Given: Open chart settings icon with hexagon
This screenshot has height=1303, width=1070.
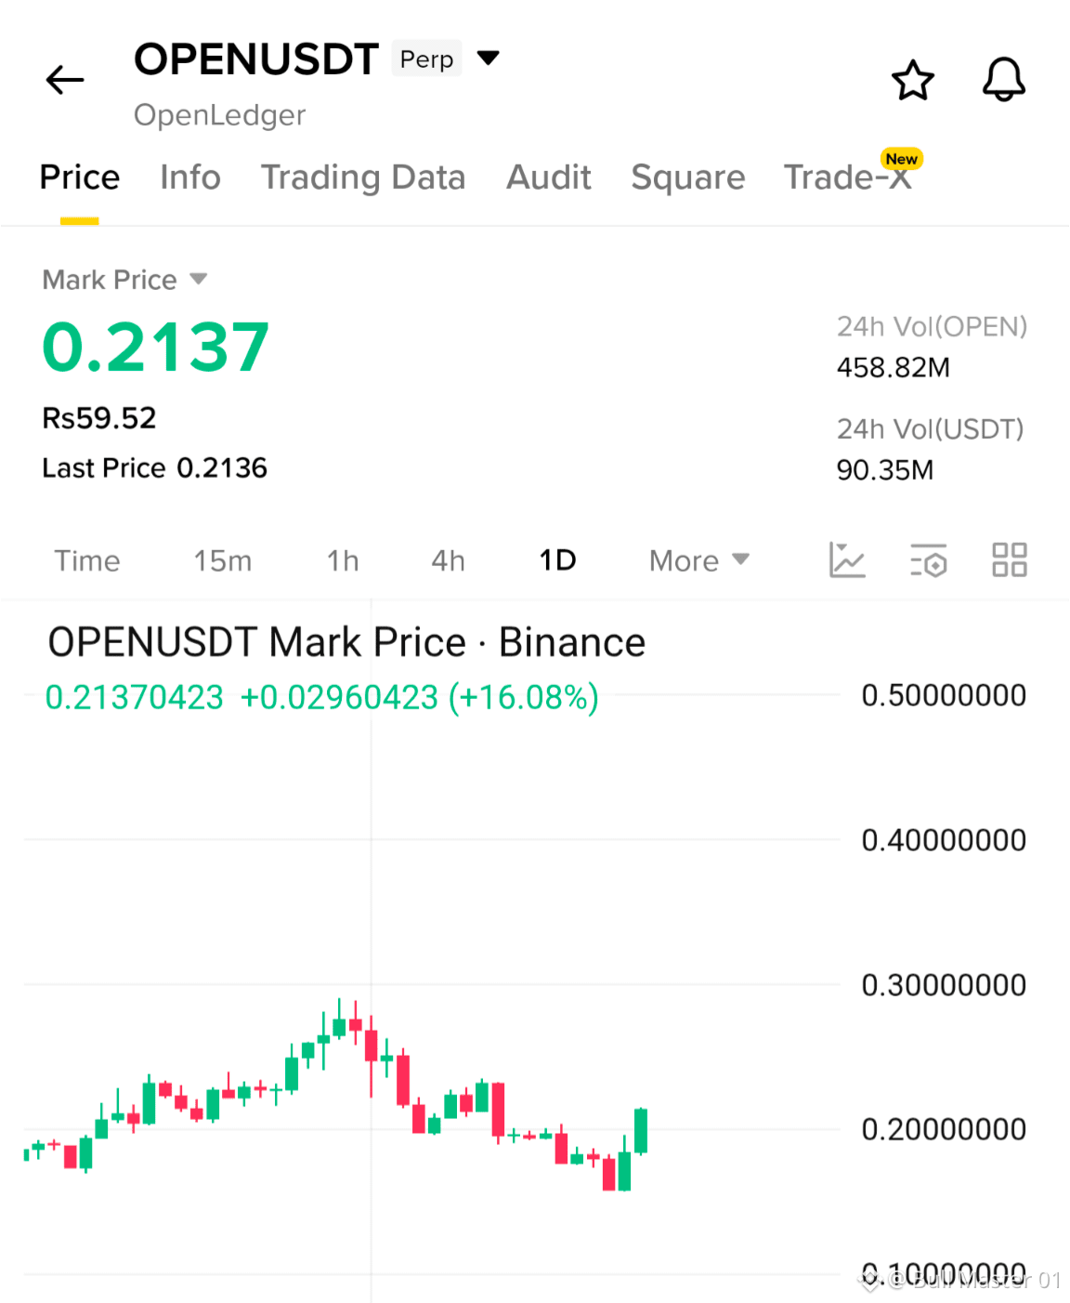Looking at the screenshot, I should pyautogui.click(x=928, y=560).
